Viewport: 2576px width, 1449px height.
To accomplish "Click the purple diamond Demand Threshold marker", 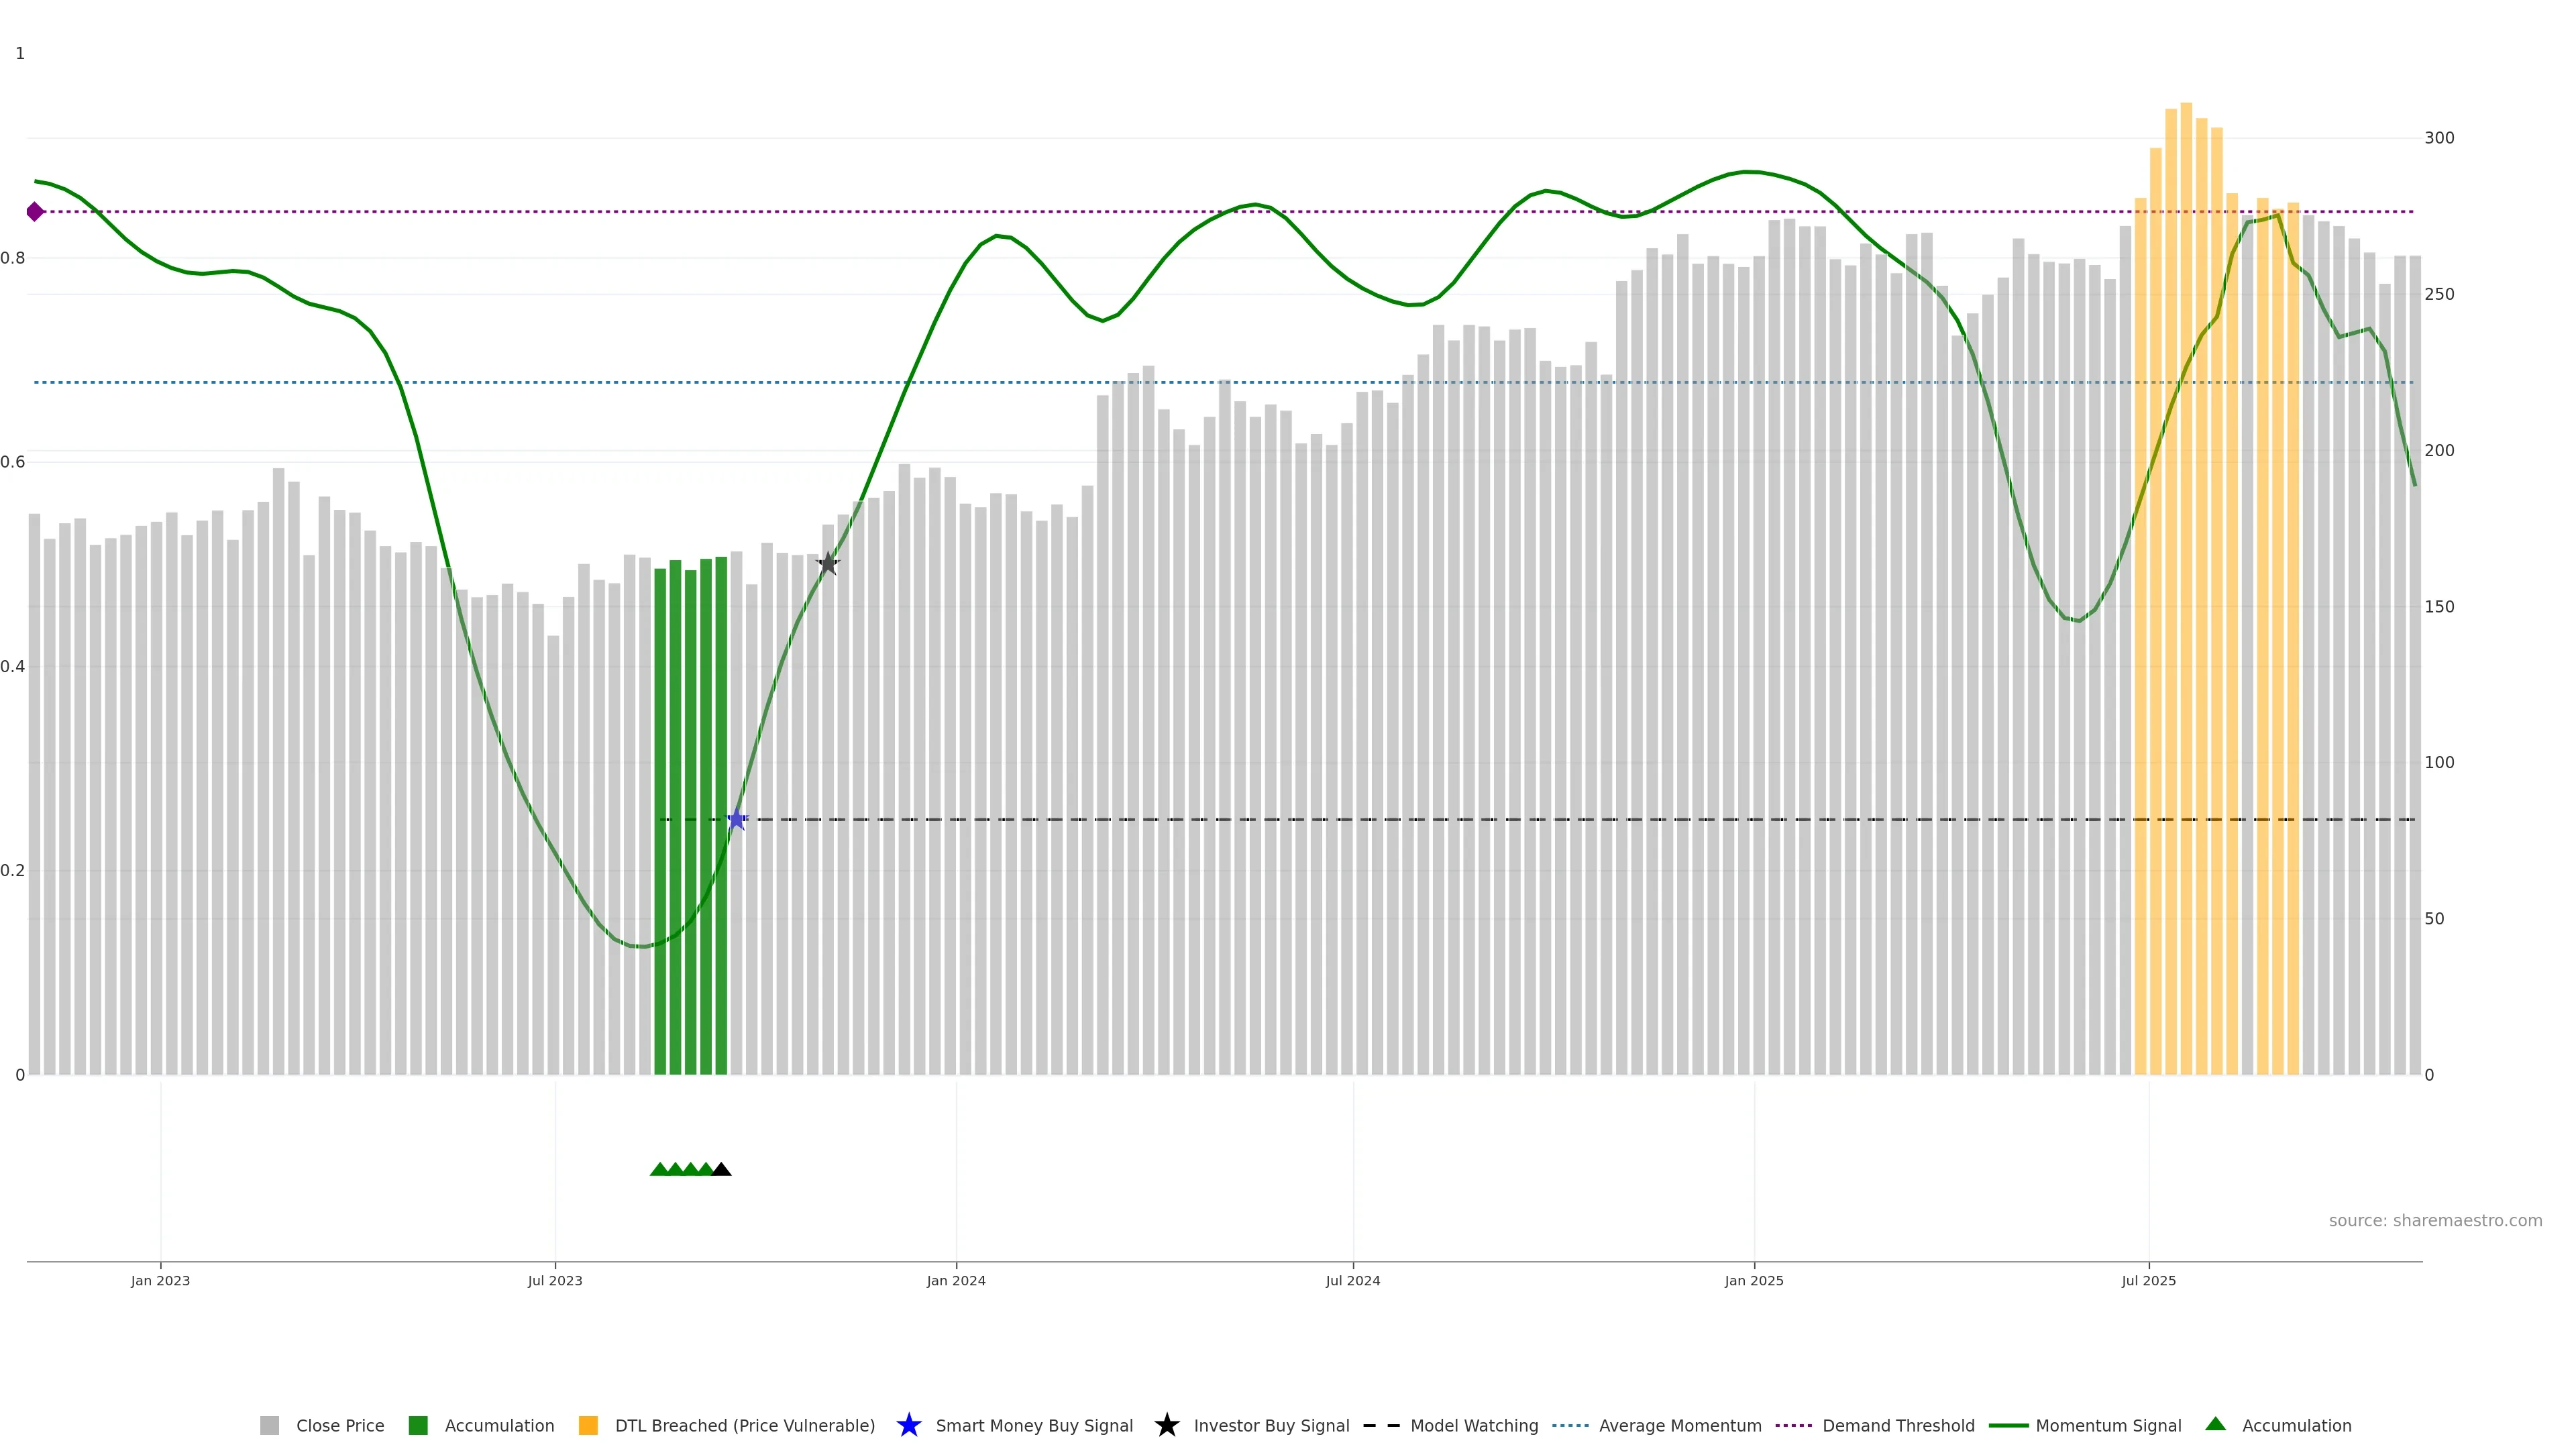I will click(35, 212).
